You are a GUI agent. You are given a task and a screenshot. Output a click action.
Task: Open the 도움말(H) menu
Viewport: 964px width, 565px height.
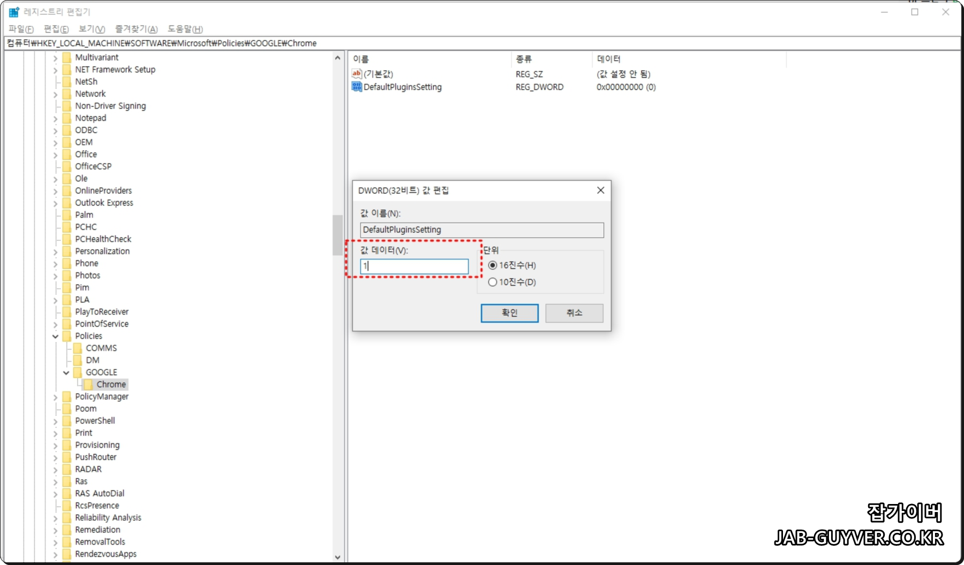point(185,29)
